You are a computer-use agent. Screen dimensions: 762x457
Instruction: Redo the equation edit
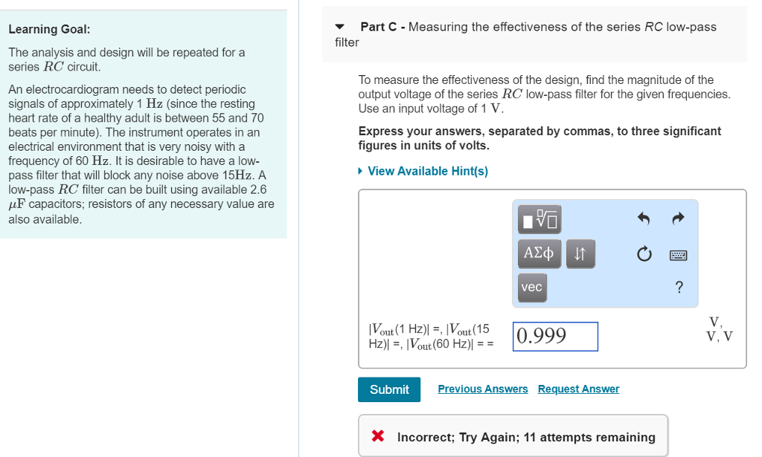(678, 218)
